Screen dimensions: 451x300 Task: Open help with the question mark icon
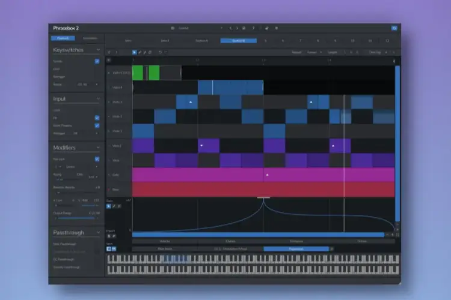(x=253, y=28)
